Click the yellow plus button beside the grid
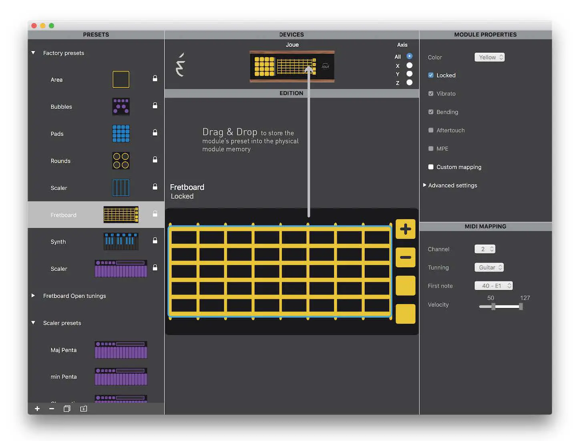The height and width of the screenshot is (441, 583). pyautogui.click(x=405, y=229)
